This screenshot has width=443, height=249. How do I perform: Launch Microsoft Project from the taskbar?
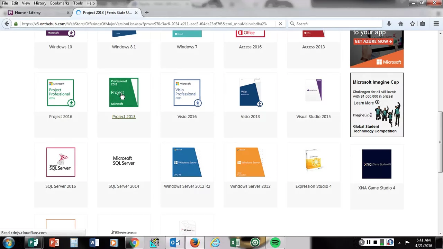[33, 243]
